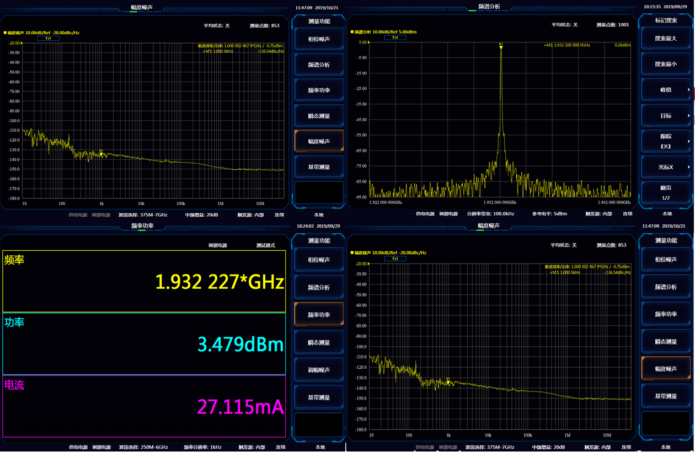Select the Tr1 trace tag in 频谱分析 panel
The height and width of the screenshot is (452, 695).
coord(395,37)
